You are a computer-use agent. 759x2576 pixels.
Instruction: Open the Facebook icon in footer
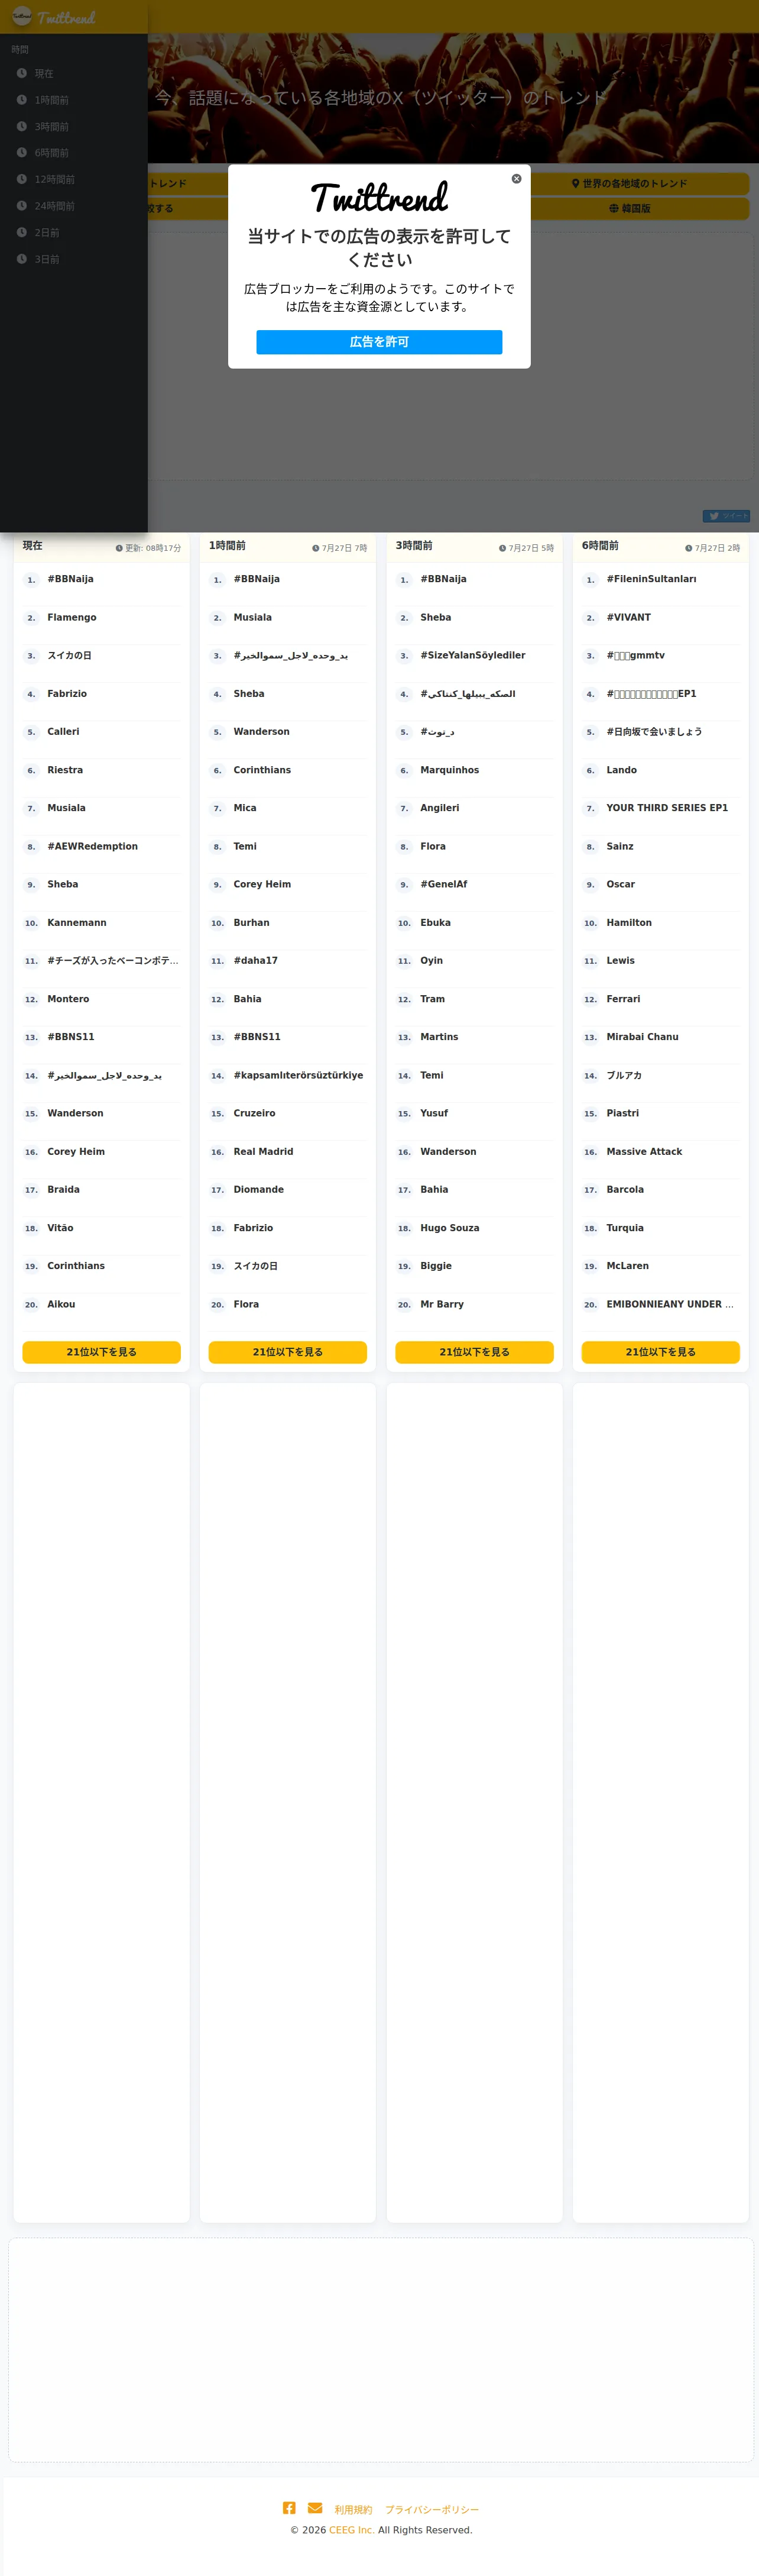point(288,2507)
